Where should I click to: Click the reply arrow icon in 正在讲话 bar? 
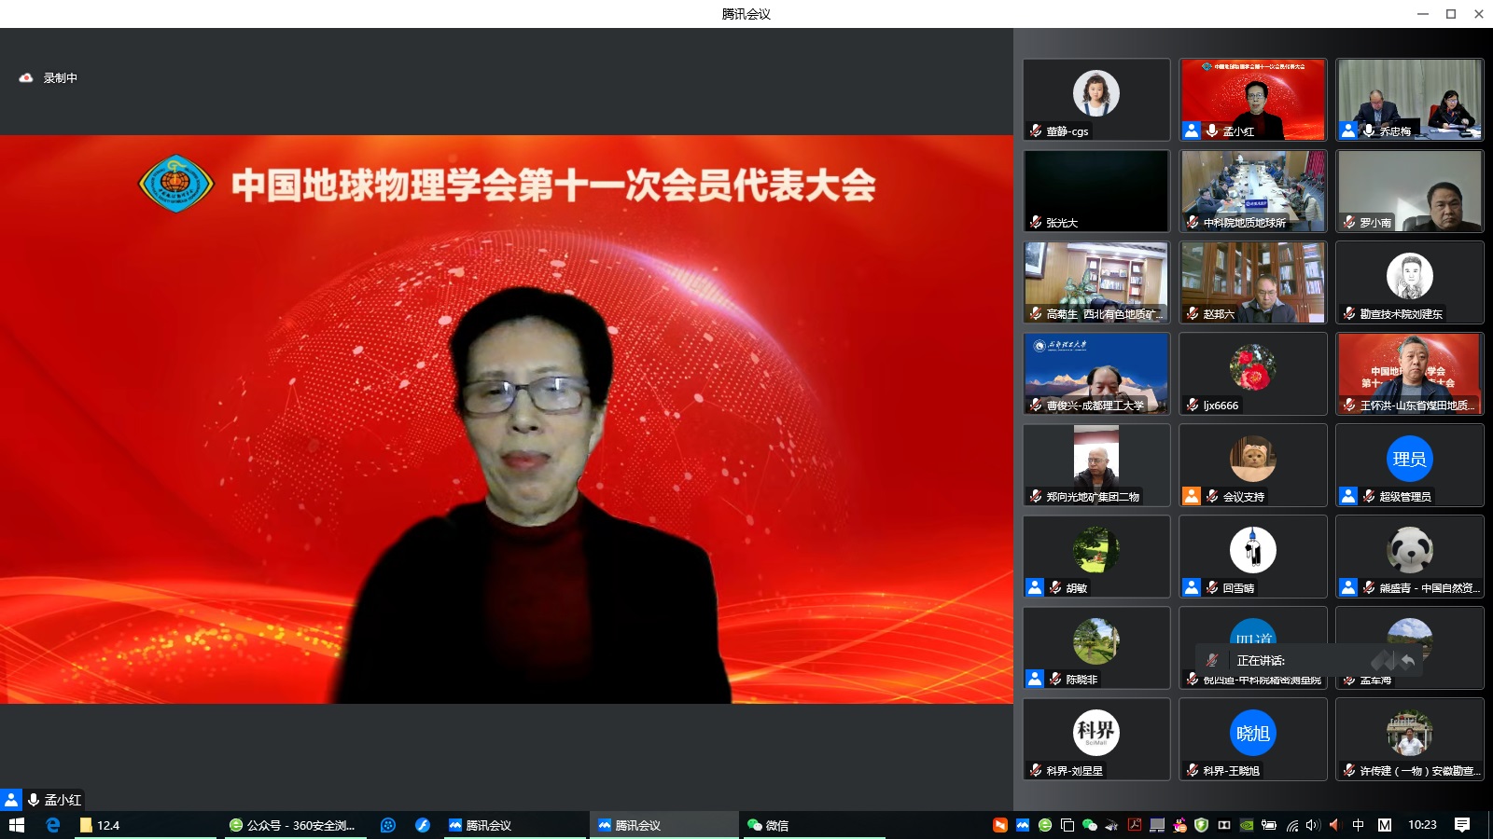[x=1408, y=660]
